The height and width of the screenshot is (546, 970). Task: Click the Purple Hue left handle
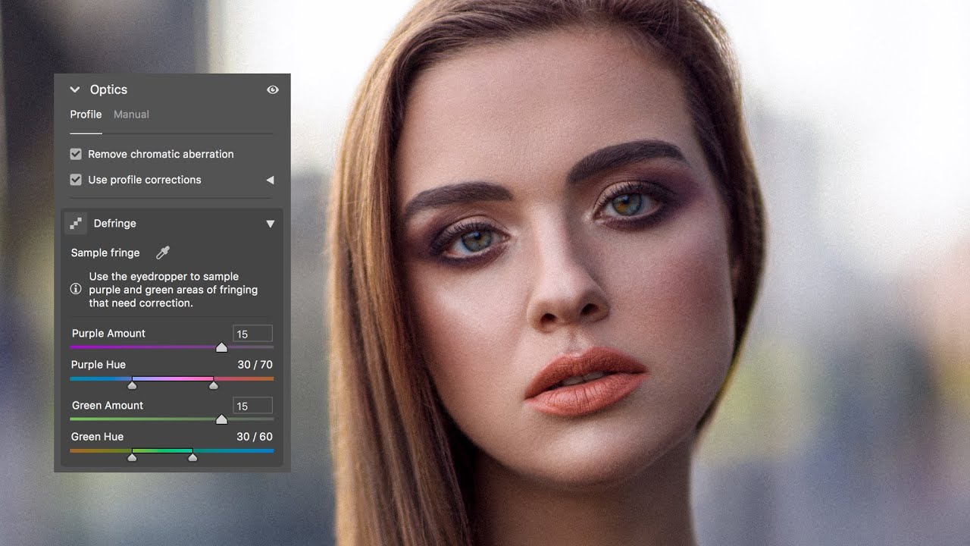[132, 384]
